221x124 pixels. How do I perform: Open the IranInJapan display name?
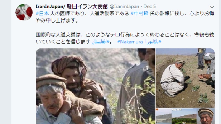point(72,6)
